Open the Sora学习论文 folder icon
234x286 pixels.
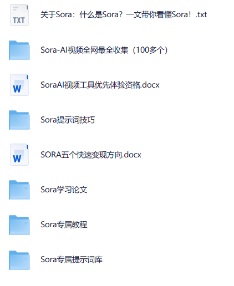(x=19, y=190)
